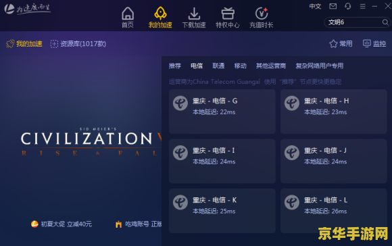392x246 pixels.
Task: Click telecom logo on the H node
Action: pyautogui.click(x=292, y=103)
